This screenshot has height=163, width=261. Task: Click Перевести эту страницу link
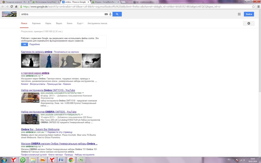[60, 132]
